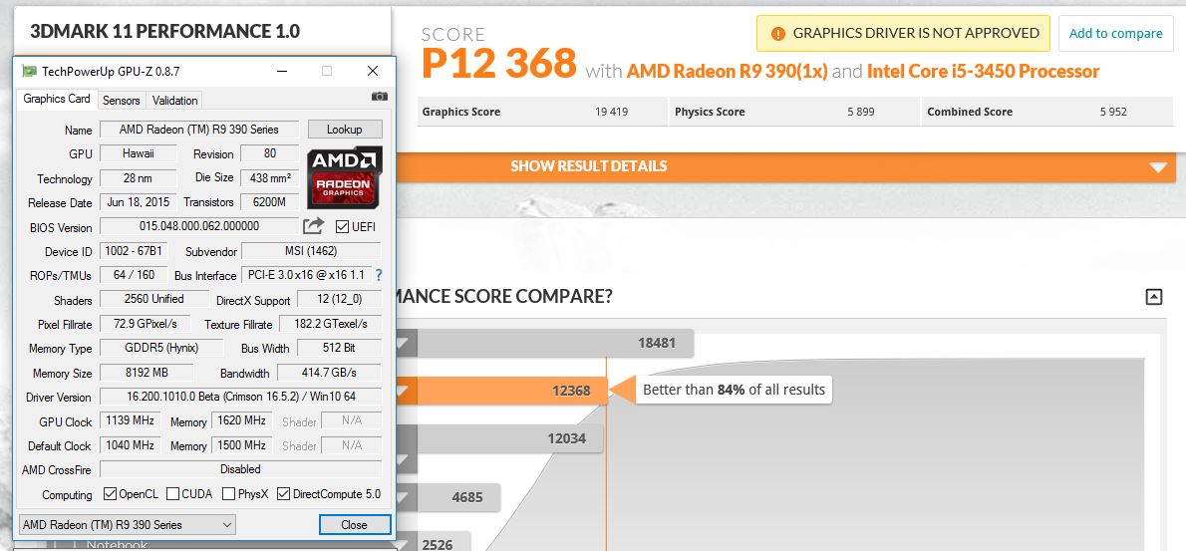Expand the 4685 score bar dropdown
The width and height of the screenshot is (1186, 551).
[404, 498]
